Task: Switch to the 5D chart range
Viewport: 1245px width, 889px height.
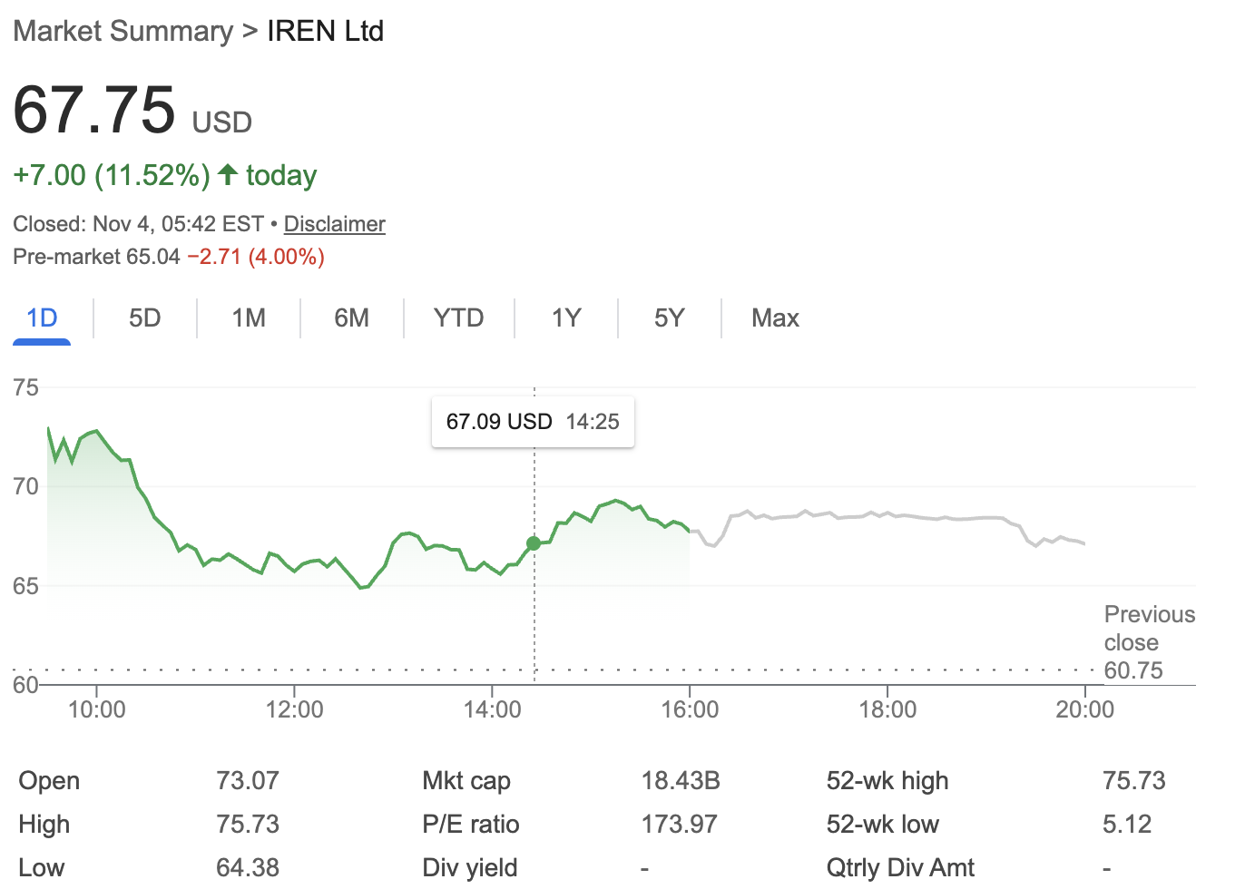Action: click(x=145, y=318)
